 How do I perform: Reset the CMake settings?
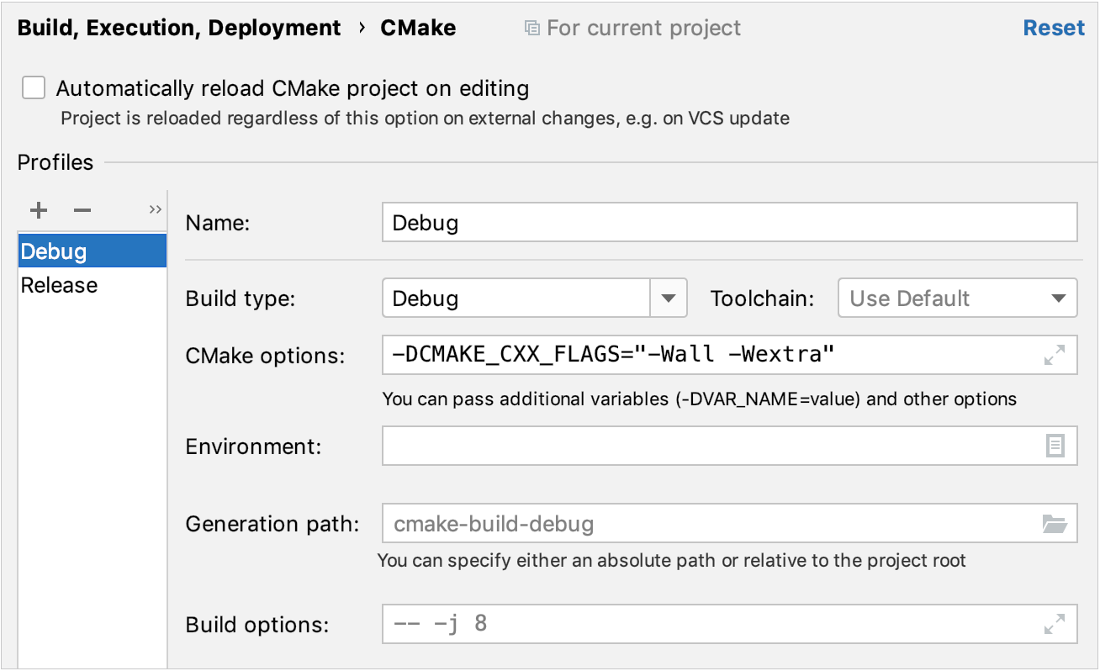pos(1054,27)
